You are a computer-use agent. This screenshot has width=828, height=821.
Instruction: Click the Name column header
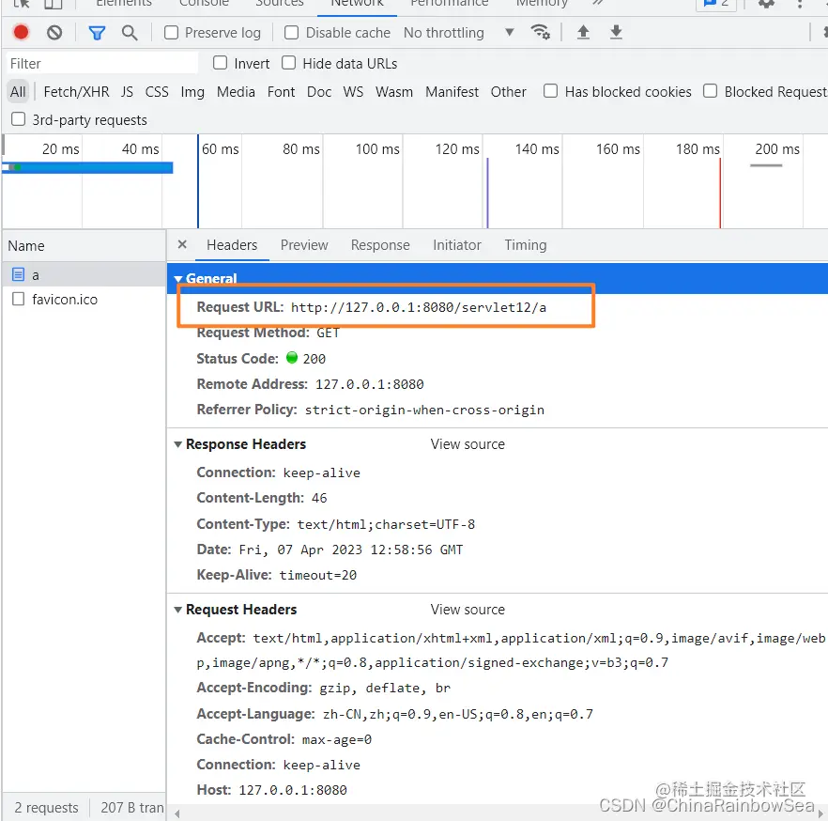[84, 246]
